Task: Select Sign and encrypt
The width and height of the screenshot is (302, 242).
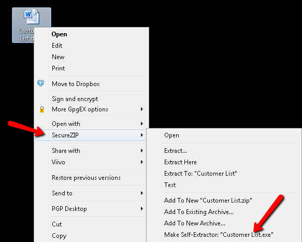Action: coord(75,99)
